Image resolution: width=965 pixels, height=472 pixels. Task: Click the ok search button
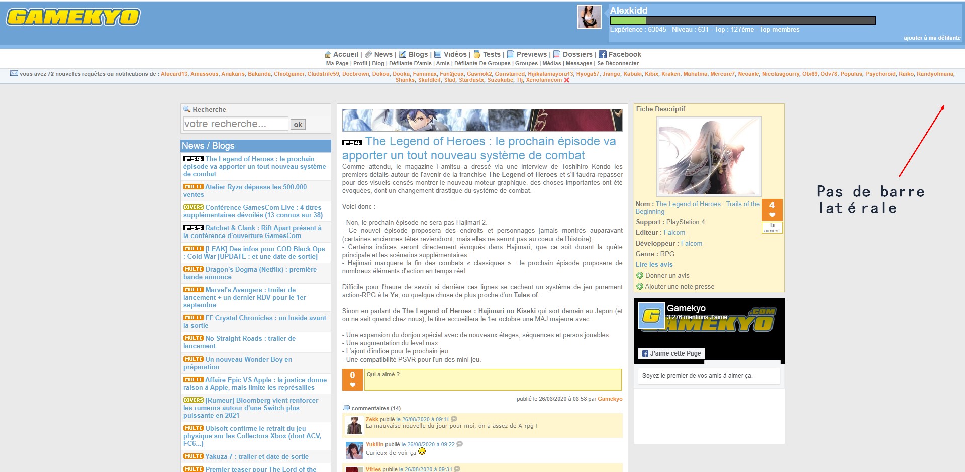298,124
